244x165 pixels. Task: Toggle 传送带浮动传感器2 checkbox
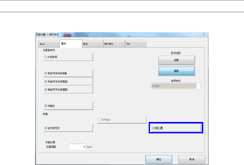(46, 81)
